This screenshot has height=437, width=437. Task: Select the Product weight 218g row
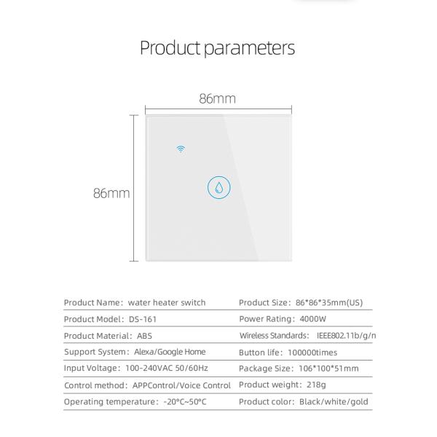tap(283, 385)
